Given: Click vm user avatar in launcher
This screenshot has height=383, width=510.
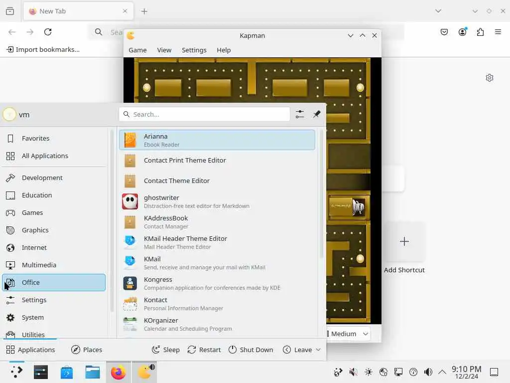Looking at the screenshot, I should pyautogui.click(x=9, y=115).
